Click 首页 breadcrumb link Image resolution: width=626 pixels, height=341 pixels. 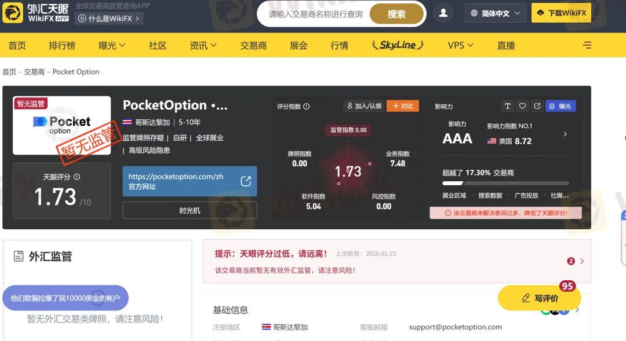9,72
